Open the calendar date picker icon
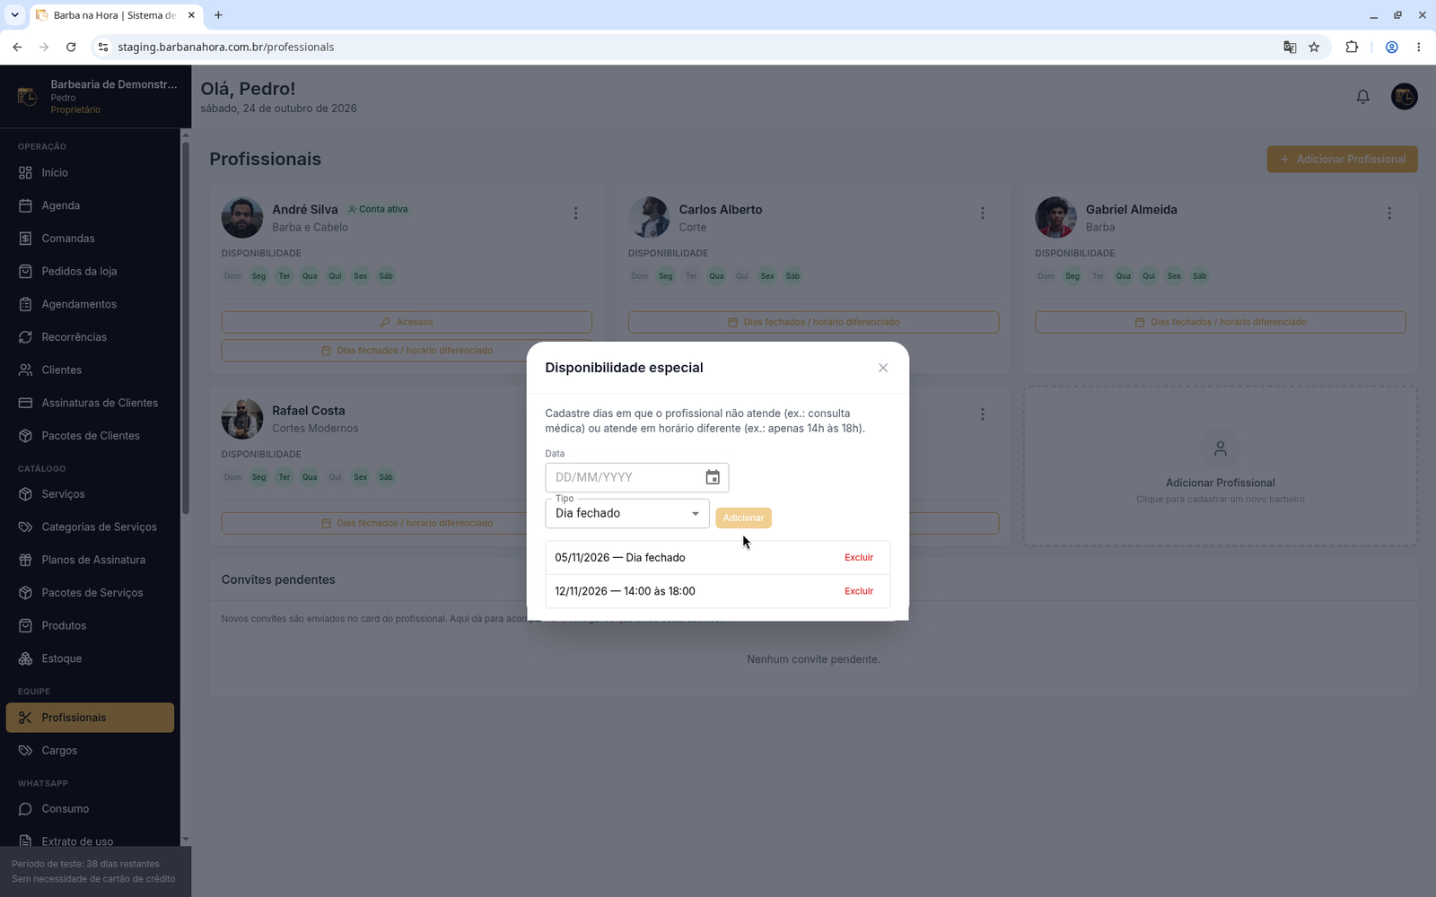The height and width of the screenshot is (897, 1436). pos(713,477)
